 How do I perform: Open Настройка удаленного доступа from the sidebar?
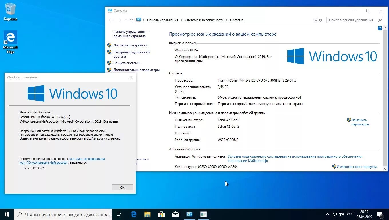(131, 54)
